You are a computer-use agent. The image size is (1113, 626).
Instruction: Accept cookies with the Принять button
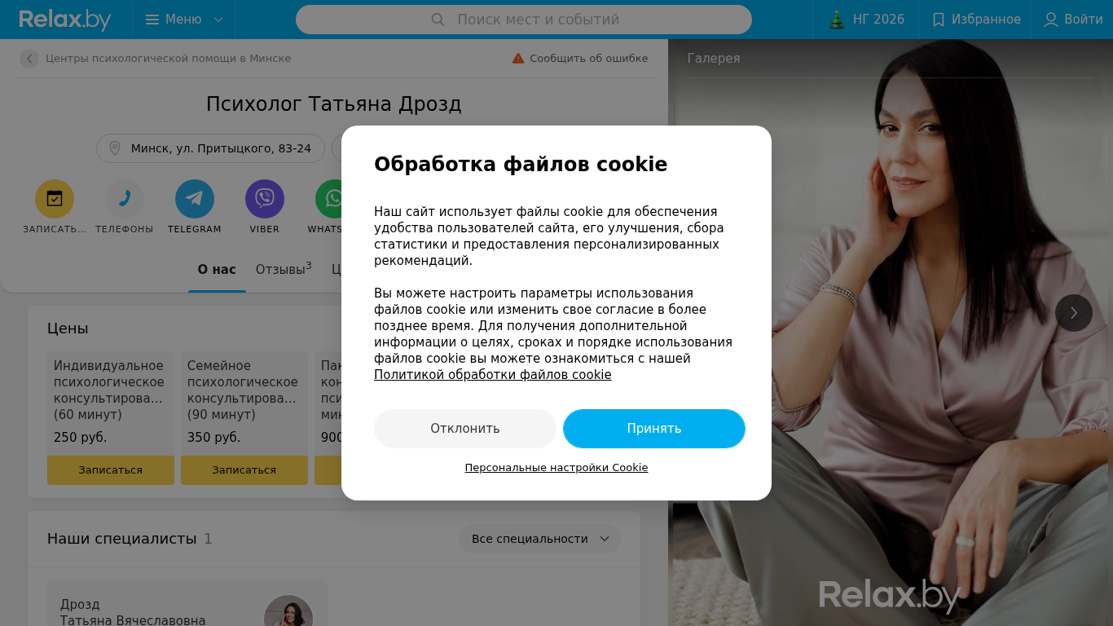(654, 429)
